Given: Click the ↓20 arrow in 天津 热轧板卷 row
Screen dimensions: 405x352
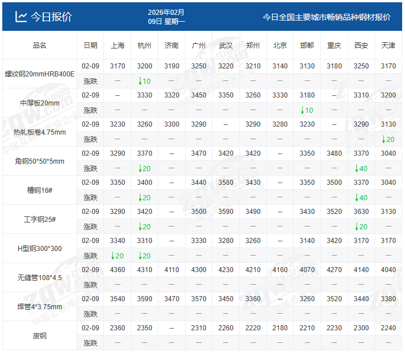Looking at the screenshot, I should click(388, 139).
